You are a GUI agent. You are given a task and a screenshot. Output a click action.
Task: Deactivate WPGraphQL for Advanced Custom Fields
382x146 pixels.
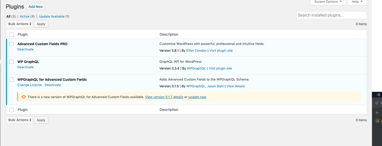click(x=53, y=85)
